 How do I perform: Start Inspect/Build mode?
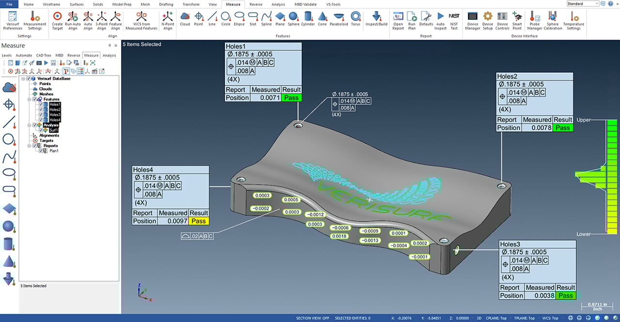(x=376, y=19)
